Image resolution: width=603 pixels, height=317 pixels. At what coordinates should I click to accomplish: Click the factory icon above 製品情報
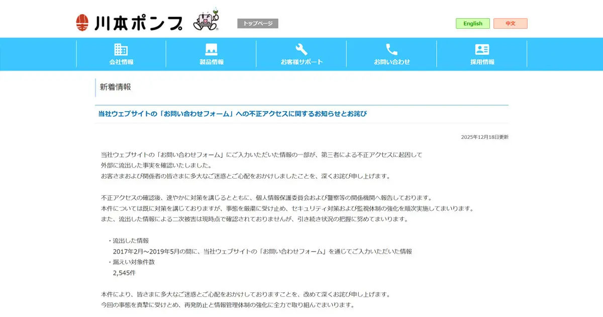coord(211,48)
